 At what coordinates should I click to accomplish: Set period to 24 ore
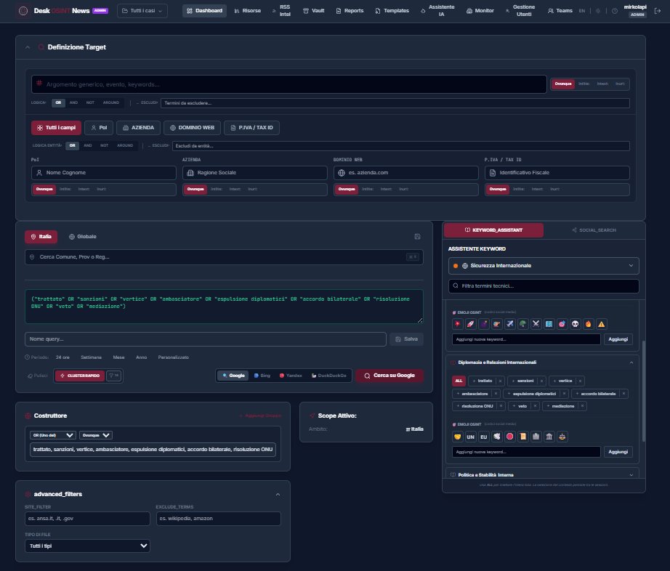pyautogui.click(x=62, y=357)
